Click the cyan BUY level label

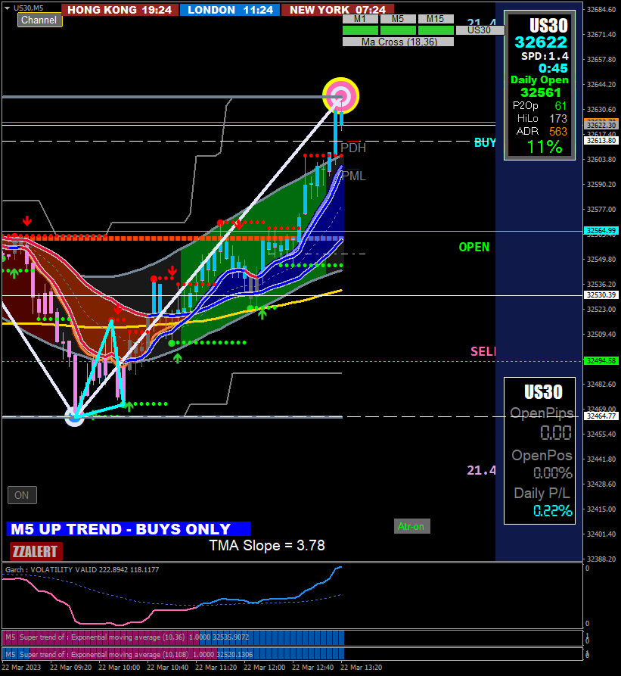[x=485, y=143]
